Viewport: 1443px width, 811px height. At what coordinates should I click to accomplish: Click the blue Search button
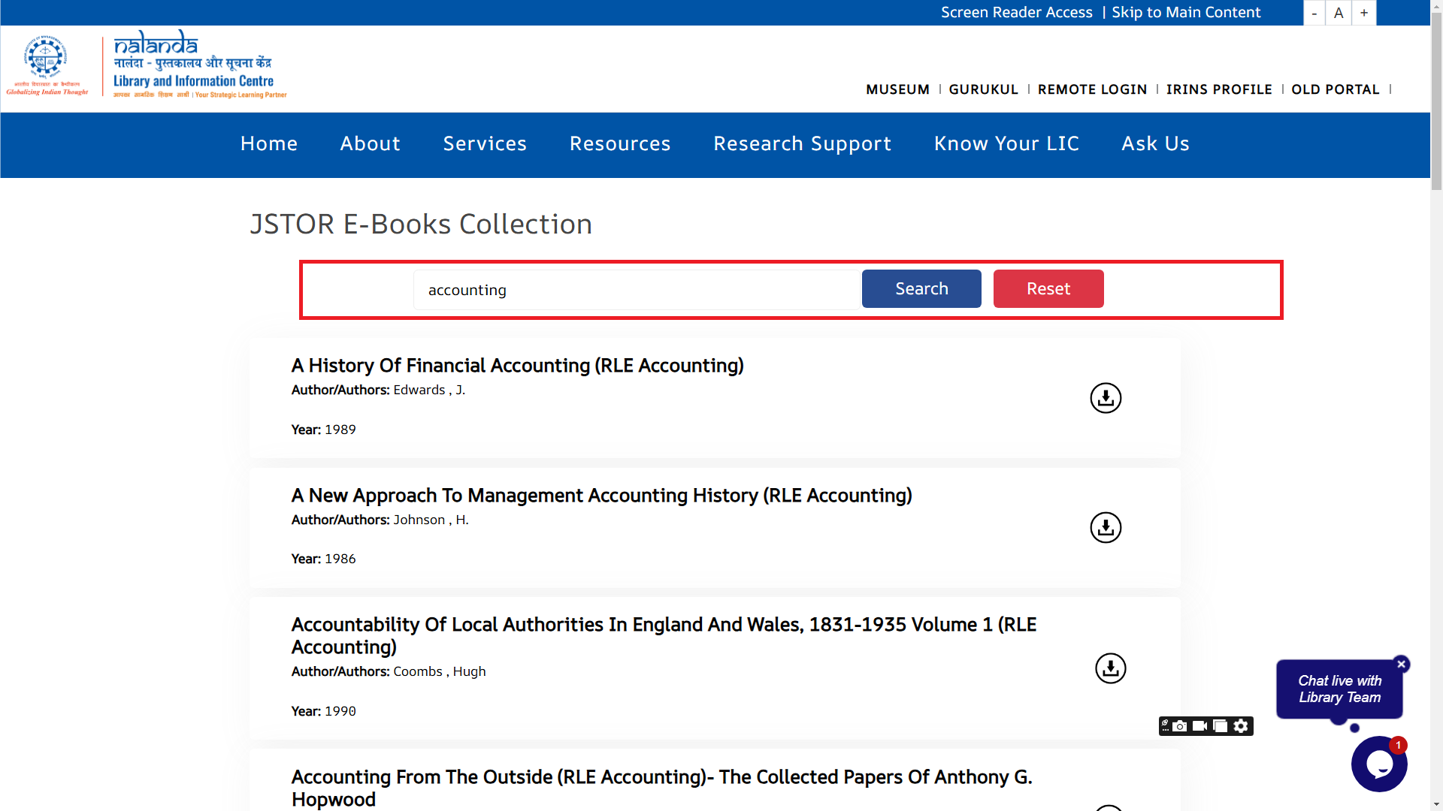coord(921,289)
